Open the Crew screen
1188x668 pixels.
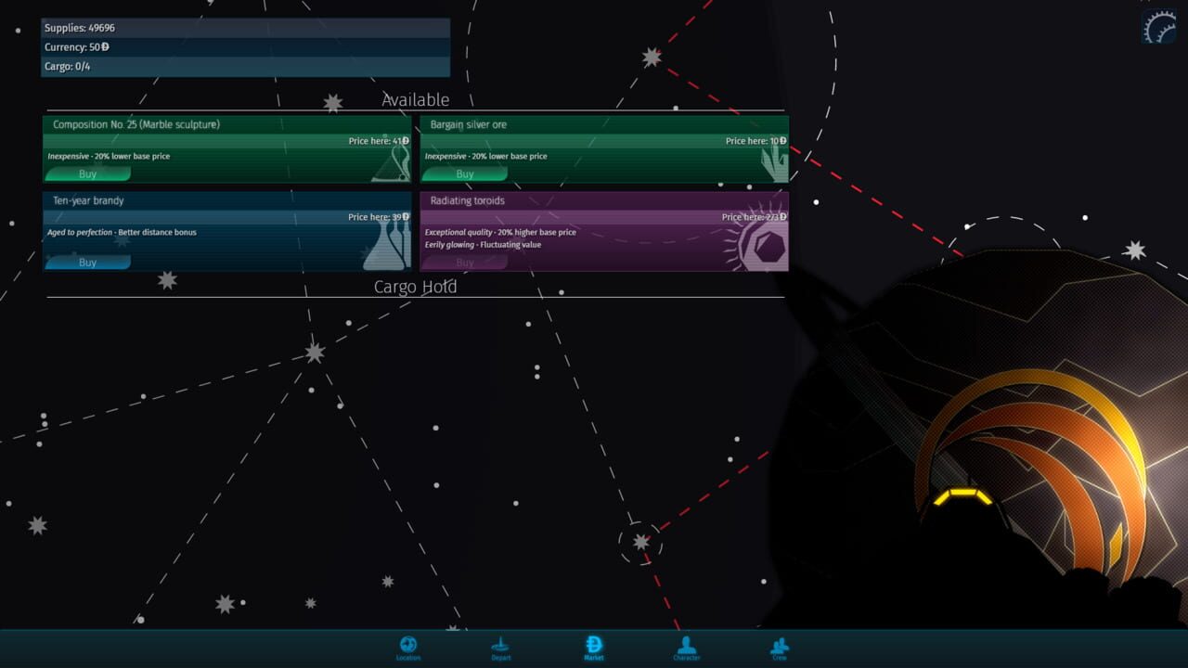(780, 648)
